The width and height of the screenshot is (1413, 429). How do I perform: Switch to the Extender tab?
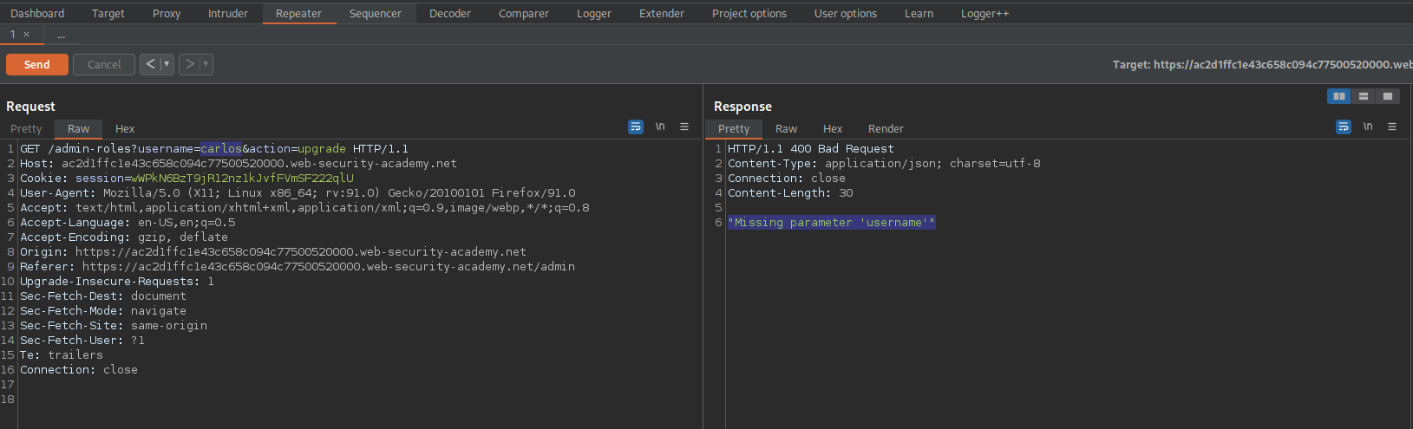coord(661,13)
